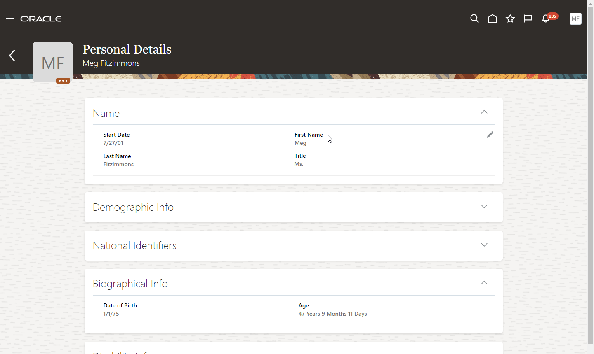Open notifications bell with 205 badge
The image size is (594, 354).
[546, 19]
